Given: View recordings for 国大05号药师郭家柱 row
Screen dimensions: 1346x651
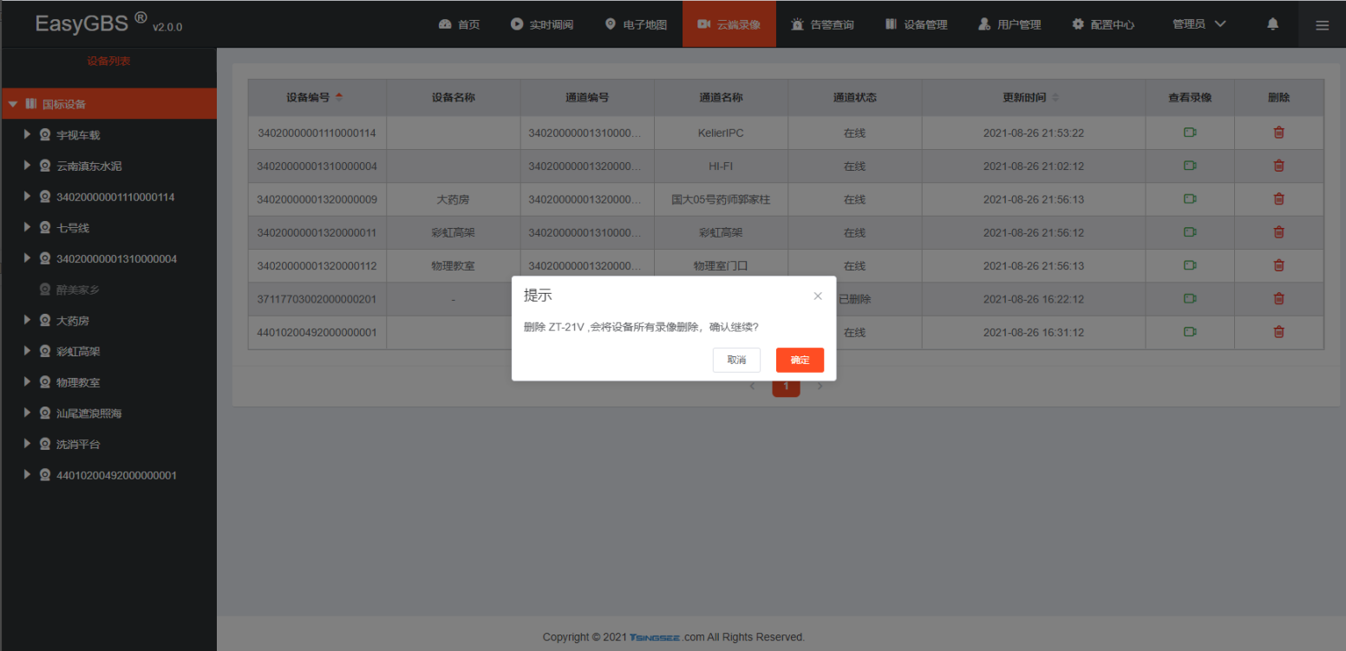Looking at the screenshot, I should click(x=1190, y=199).
